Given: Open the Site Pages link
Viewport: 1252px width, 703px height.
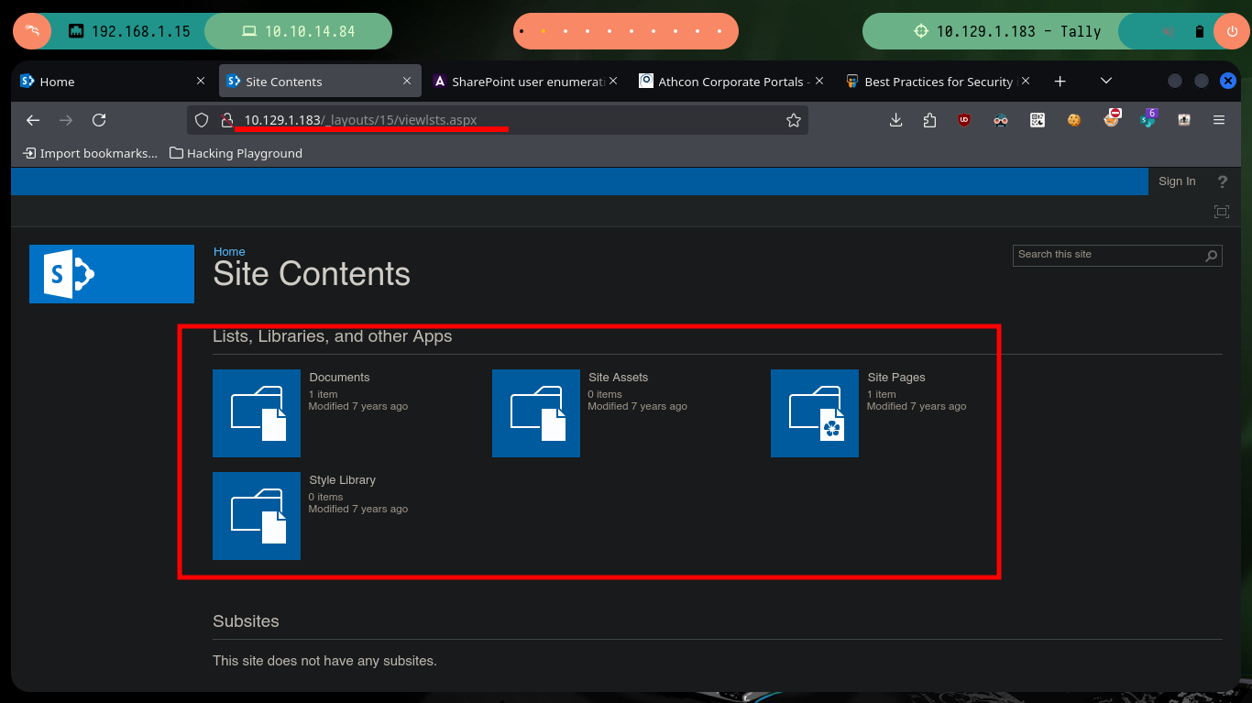Looking at the screenshot, I should [896, 378].
